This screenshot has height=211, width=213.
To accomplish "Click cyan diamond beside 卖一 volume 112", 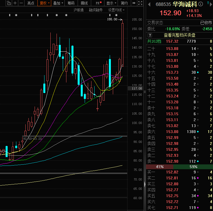I will [x=198, y=161].
